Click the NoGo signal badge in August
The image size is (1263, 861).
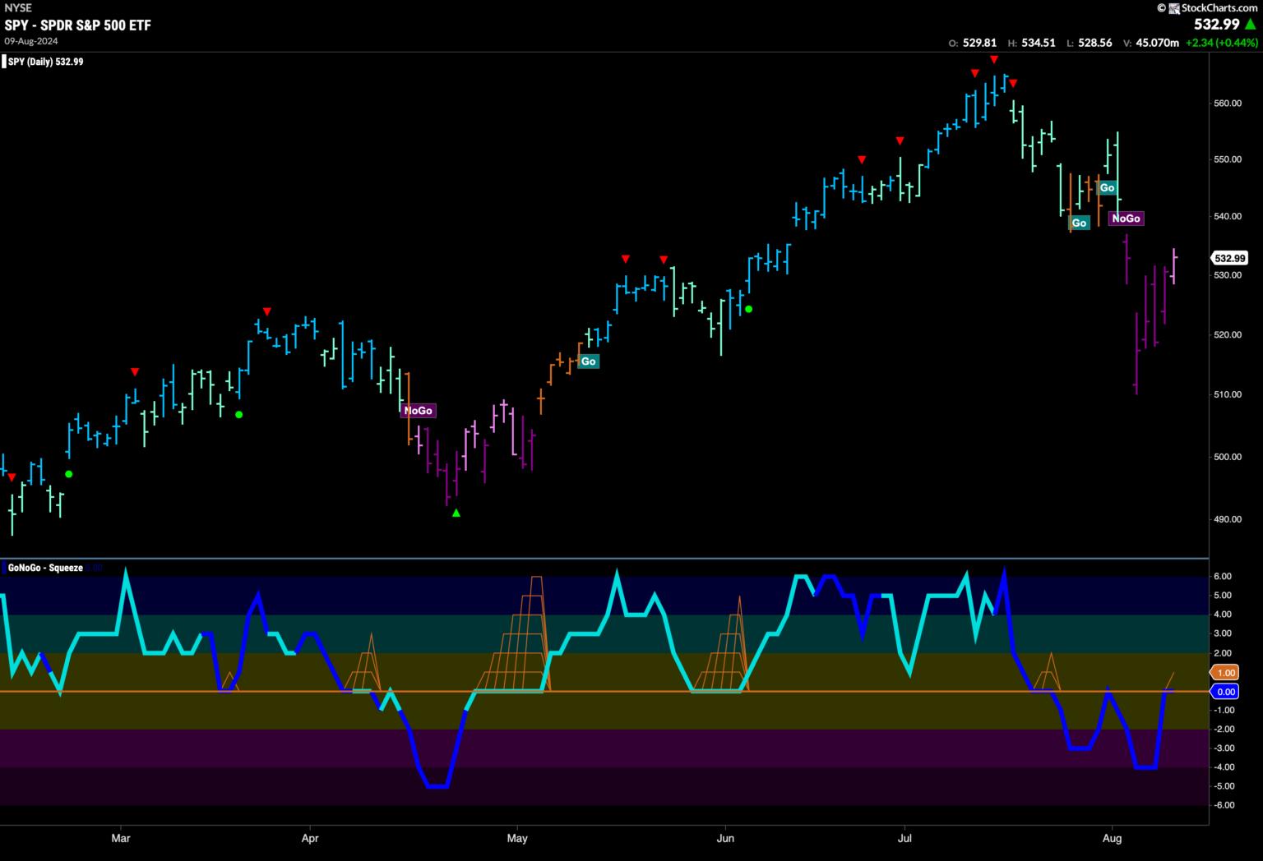[x=1126, y=219]
